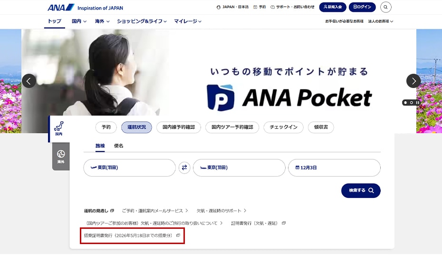The width and height of the screenshot is (442, 255).
Task: Expand ショッピング&ライフ menu
Action: [142, 21]
